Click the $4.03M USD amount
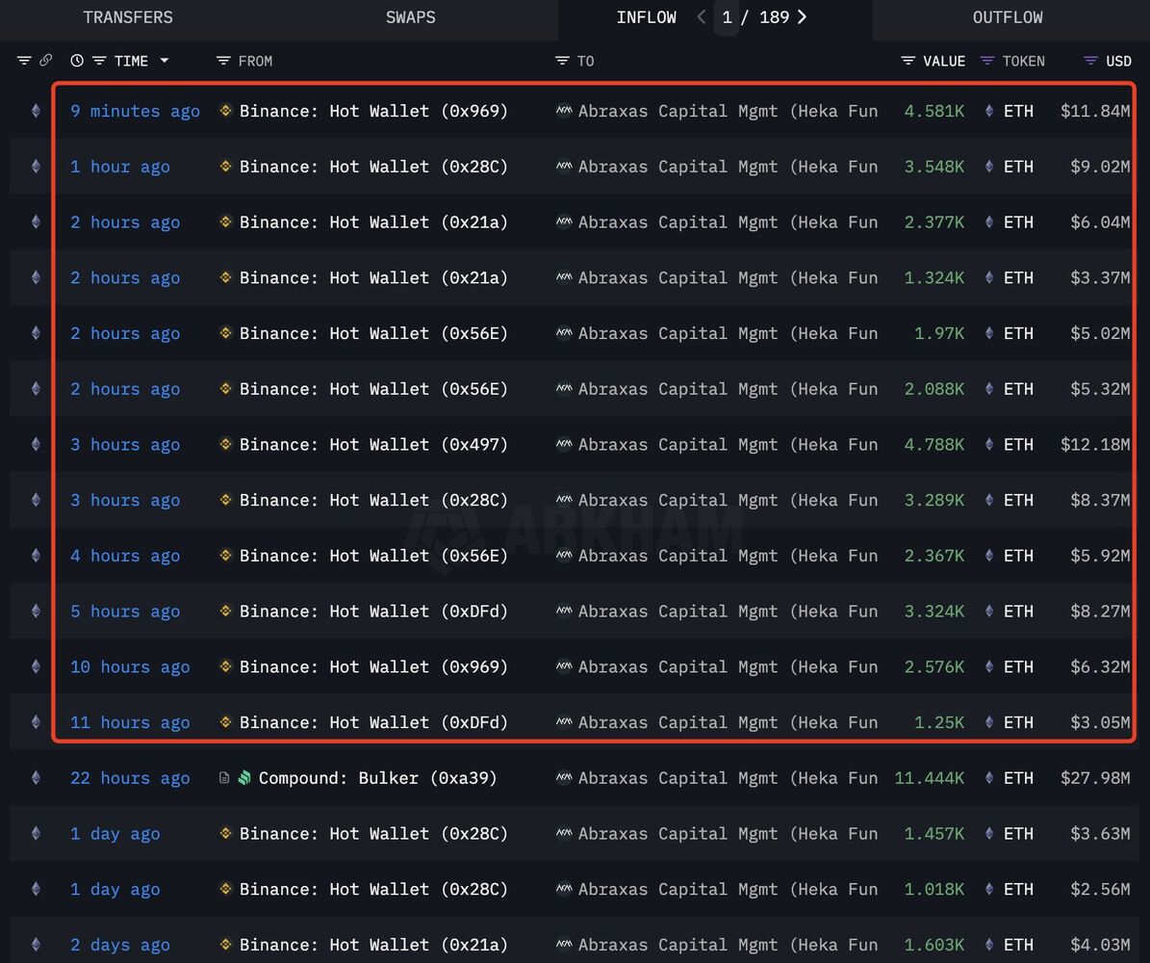 (1100, 945)
